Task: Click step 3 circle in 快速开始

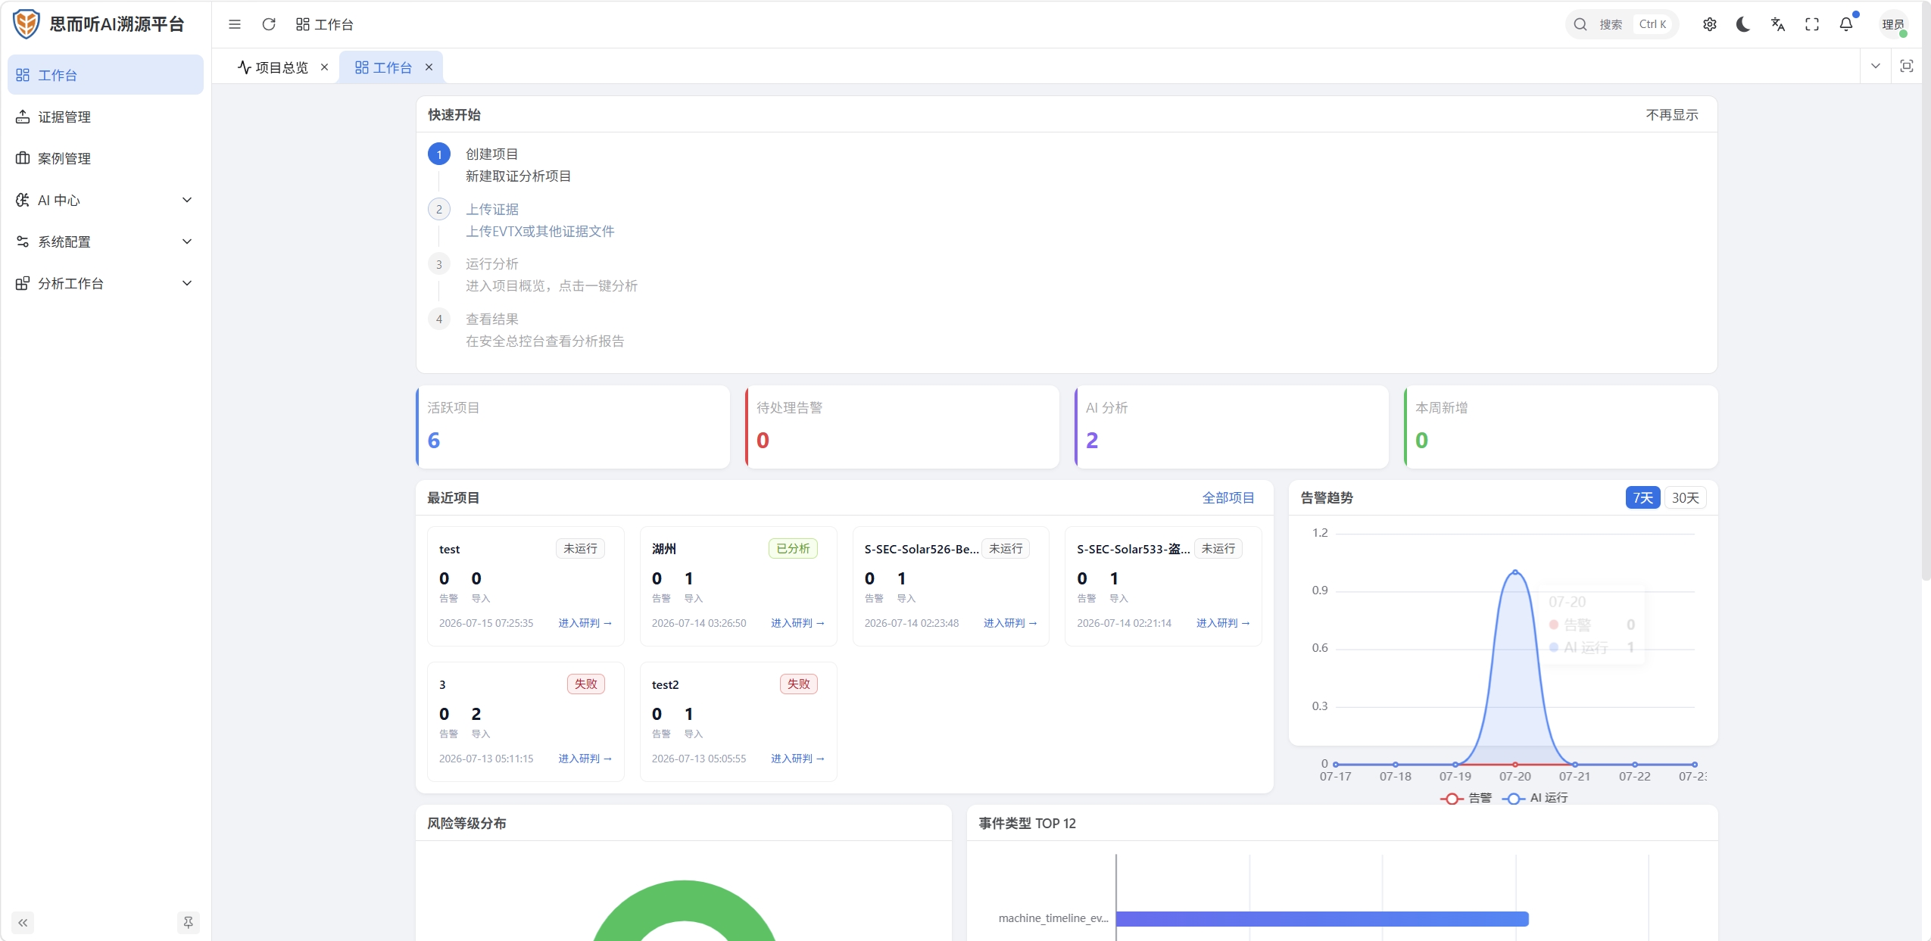Action: tap(439, 265)
